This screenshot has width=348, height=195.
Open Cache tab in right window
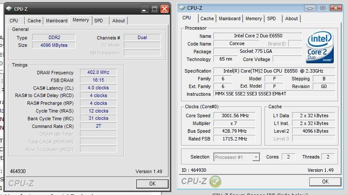point(207,18)
